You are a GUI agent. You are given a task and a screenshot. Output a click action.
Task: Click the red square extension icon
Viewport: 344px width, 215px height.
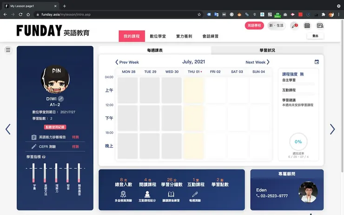click(x=300, y=14)
